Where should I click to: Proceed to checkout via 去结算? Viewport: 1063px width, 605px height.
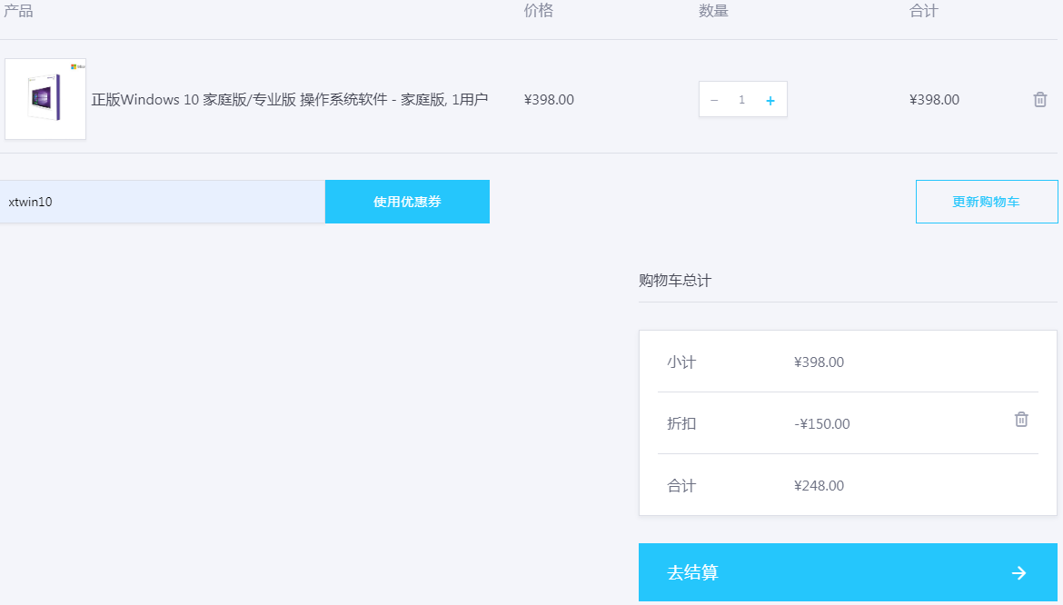[x=848, y=572]
